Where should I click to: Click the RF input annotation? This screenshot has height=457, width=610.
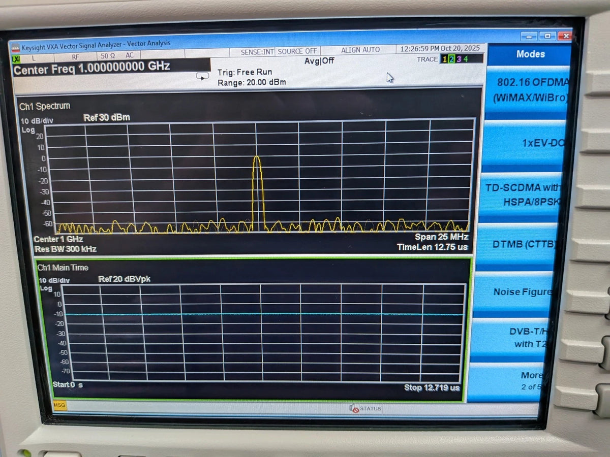pos(75,57)
